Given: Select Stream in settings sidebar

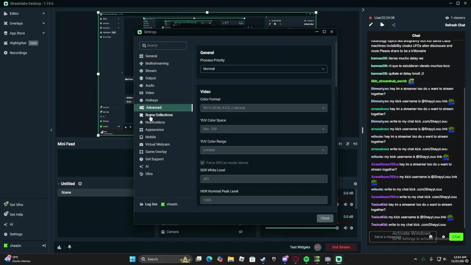Looking at the screenshot, I should [150, 71].
